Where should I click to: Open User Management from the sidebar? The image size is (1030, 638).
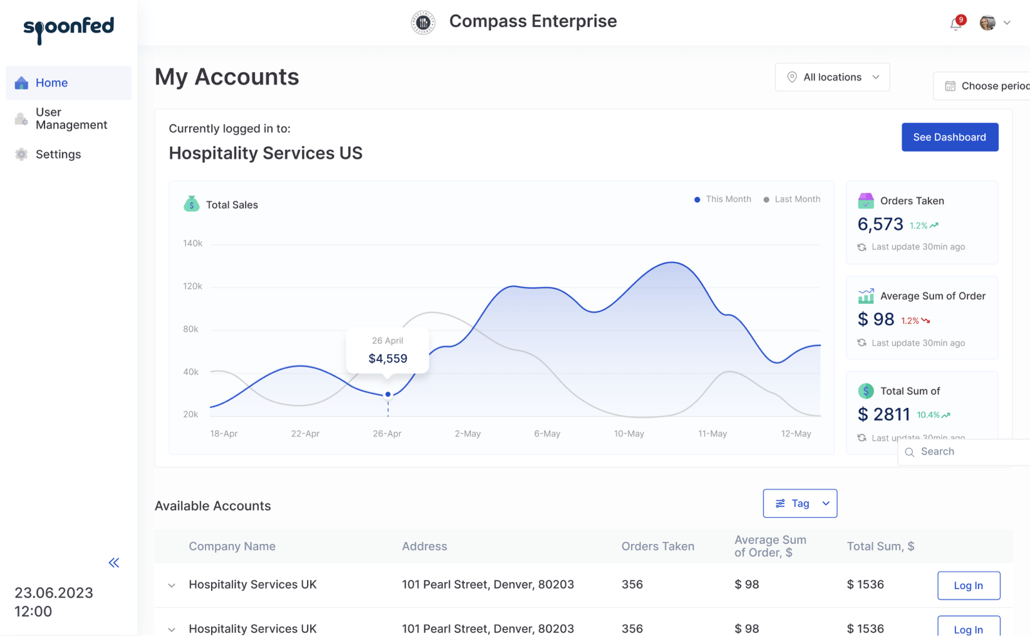coord(71,118)
